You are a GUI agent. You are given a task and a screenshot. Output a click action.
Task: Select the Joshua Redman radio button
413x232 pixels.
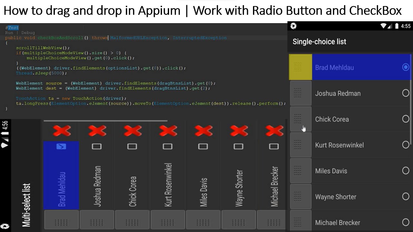[x=406, y=93]
